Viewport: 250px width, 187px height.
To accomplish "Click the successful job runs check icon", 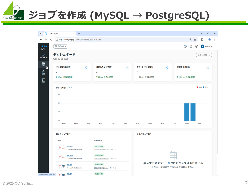I will click(127, 68).
